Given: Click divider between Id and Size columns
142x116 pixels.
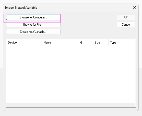Looking at the screenshot, I should tap(93, 43).
